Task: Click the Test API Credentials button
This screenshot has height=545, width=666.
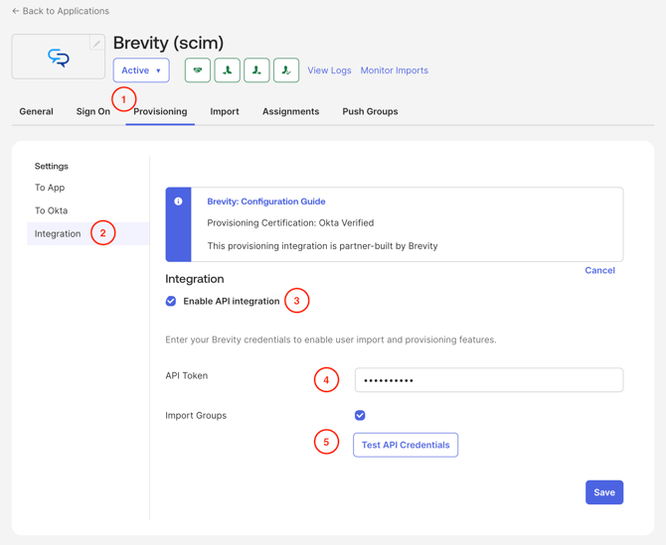Action: (406, 445)
